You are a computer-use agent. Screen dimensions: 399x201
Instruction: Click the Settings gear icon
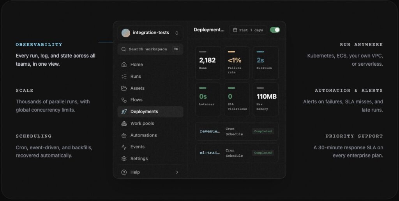click(x=124, y=159)
